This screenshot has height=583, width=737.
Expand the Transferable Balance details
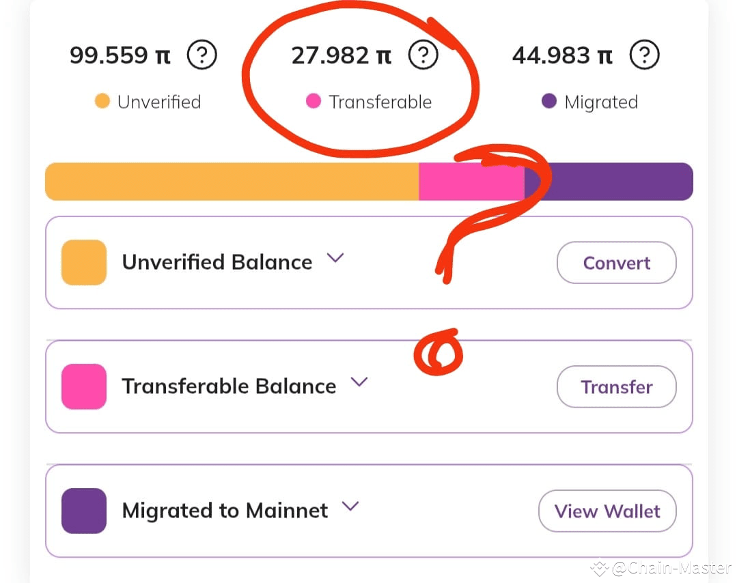[x=360, y=383]
